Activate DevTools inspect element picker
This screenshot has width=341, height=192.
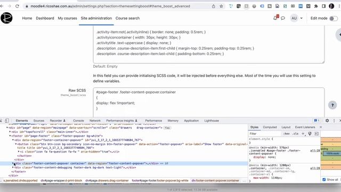[1, 121]
